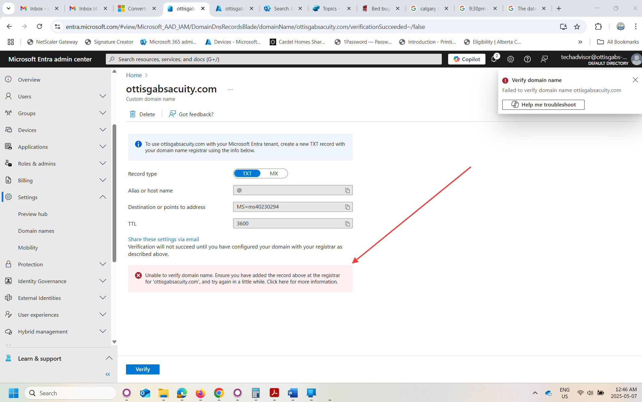Image resolution: width=642 pixels, height=402 pixels.
Task: Open the bookmark apps grid icon
Action: 11,42
